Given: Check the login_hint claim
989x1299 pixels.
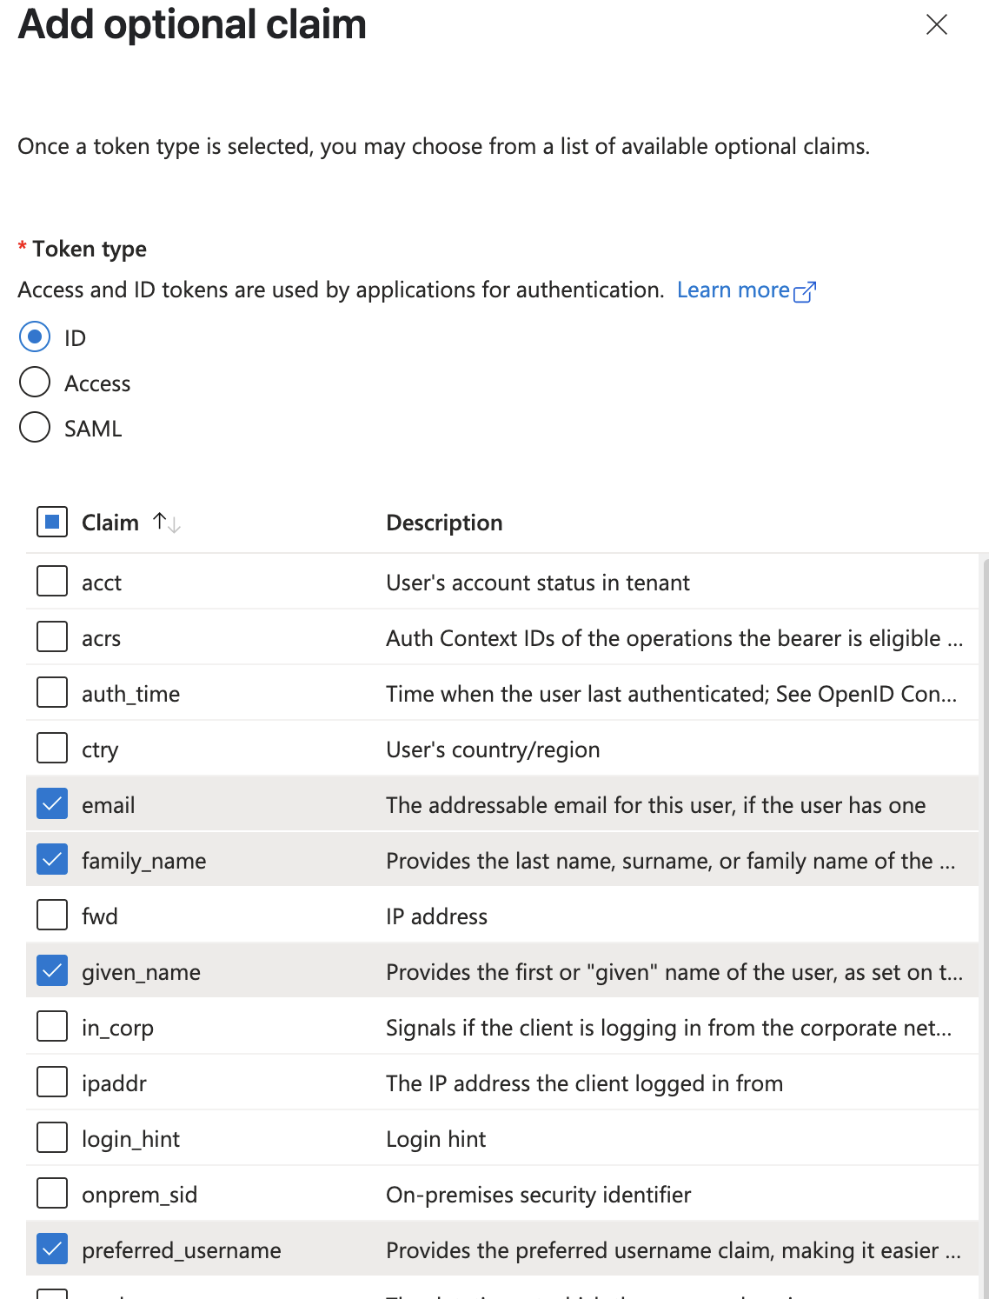Looking at the screenshot, I should point(51,1137).
